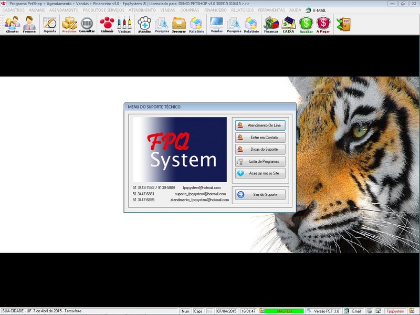Open the Finanças toolbar icon
420x315 pixels.
coord(271,24)
